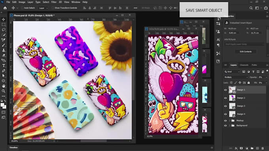The image size is (269, 151).
Task: Create new adjustment layer icon
Action: coord(247,148)
